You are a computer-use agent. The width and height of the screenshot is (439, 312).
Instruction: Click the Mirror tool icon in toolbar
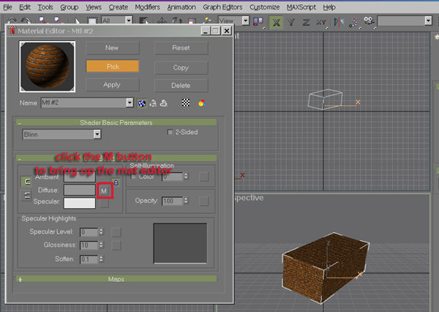339,22
